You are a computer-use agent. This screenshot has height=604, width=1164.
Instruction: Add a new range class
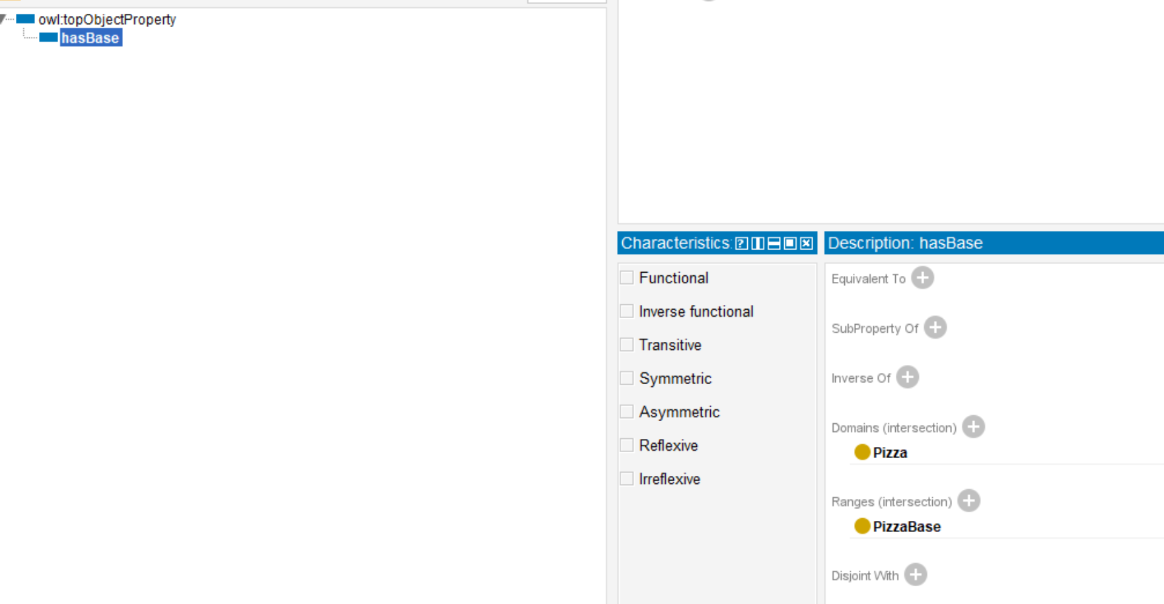coord(968,500)
